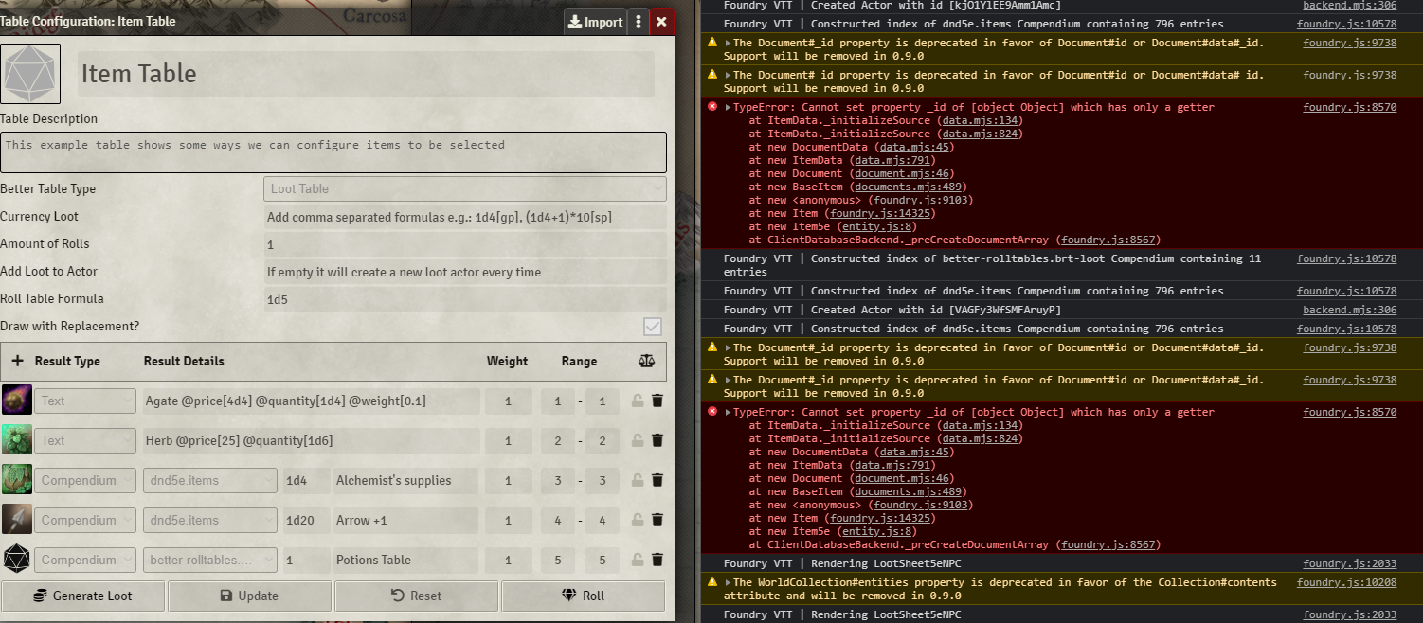
Task: Click the Import button
Action: click(x=595, y=21)
